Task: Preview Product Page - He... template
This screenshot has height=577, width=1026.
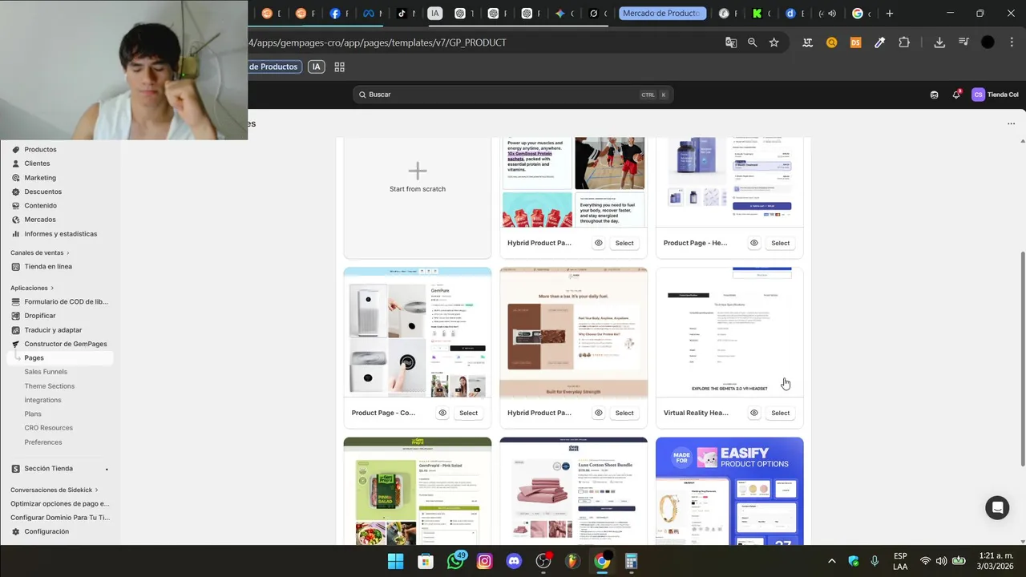Action: [x=754, y=243]
